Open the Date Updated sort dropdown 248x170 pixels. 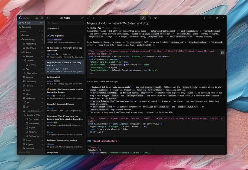53,28
